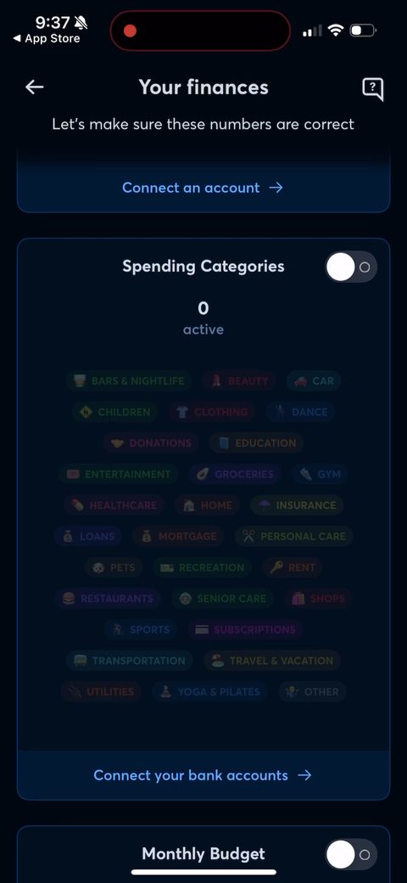Return to App Store via status bar
407x883 pixels.
(x=47, y=39)
